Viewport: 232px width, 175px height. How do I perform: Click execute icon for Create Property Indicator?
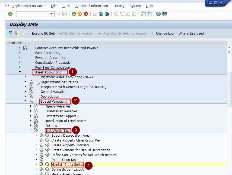[x=47, y=145]
